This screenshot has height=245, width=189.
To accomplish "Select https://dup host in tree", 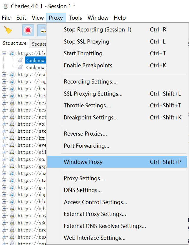I will [32, 195].
